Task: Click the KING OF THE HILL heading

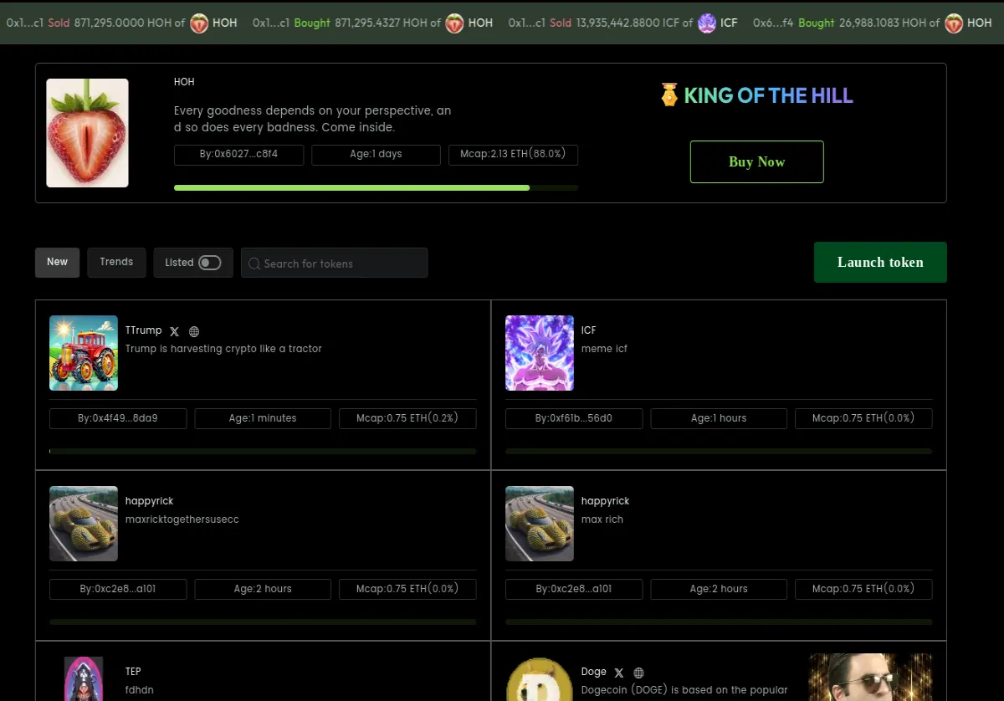Action: coord(769,95)
